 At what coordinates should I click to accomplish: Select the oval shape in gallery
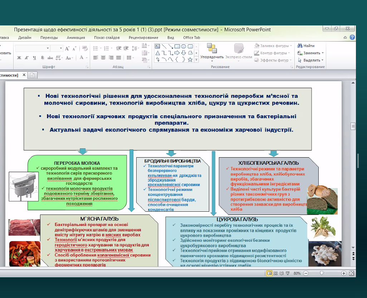(183, 46)
